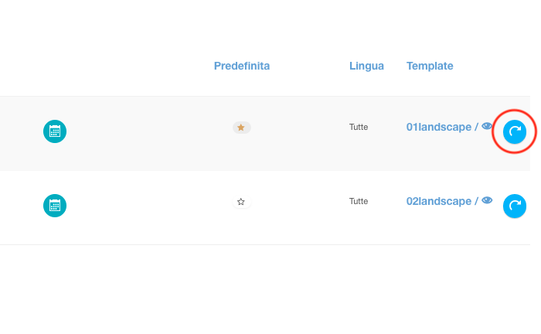Screen dimensions: 541x334
Task: Preview the 01landscape template via its eye icon
Action: [x=487, y=126]
